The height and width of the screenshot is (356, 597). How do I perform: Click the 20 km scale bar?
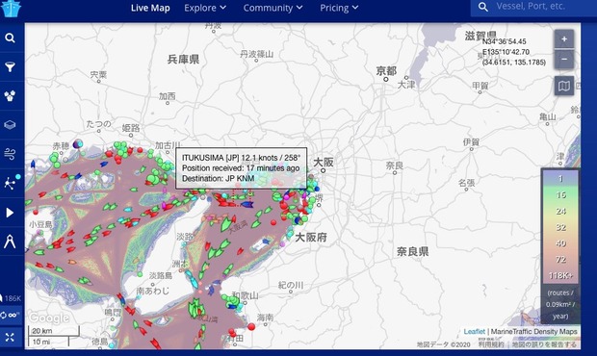(x=54, y=331)
